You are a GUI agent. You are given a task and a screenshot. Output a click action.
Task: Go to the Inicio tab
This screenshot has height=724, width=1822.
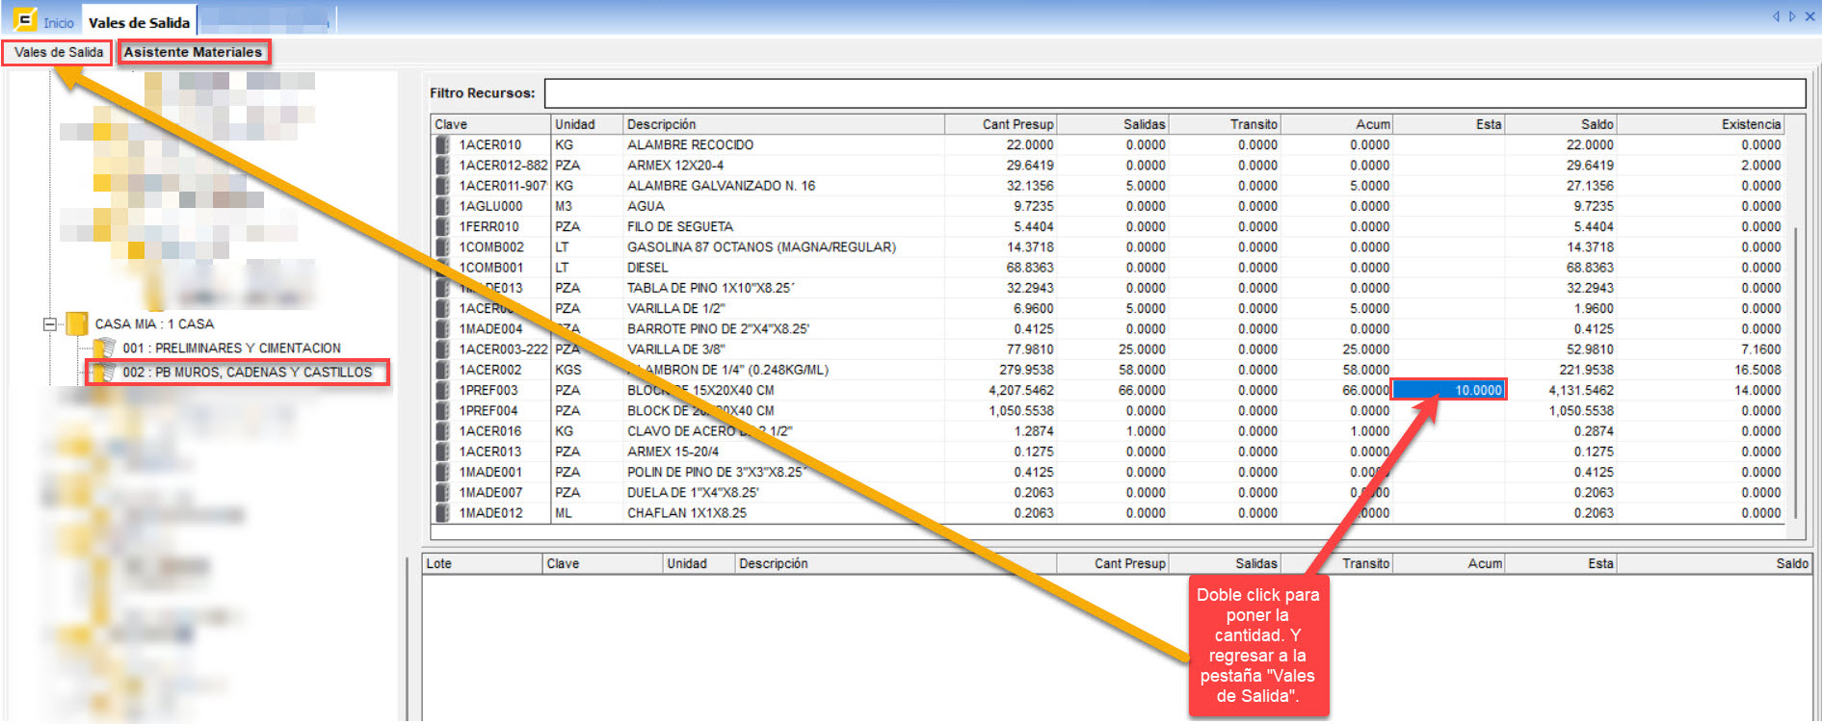click(58, 22)
